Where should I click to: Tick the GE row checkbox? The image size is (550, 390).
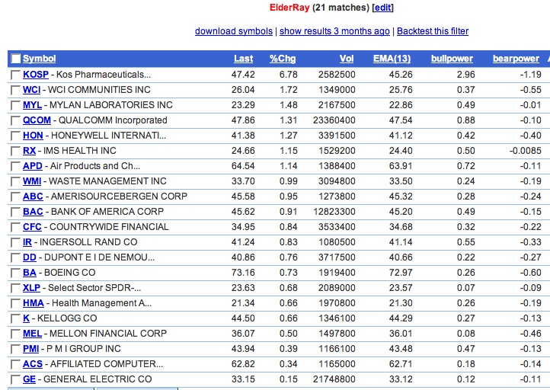15,379
